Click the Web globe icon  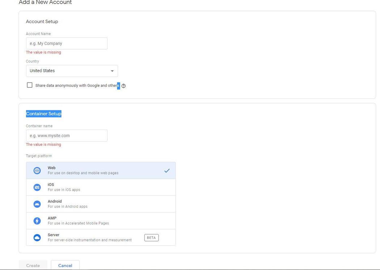click(x=37, y=170)
